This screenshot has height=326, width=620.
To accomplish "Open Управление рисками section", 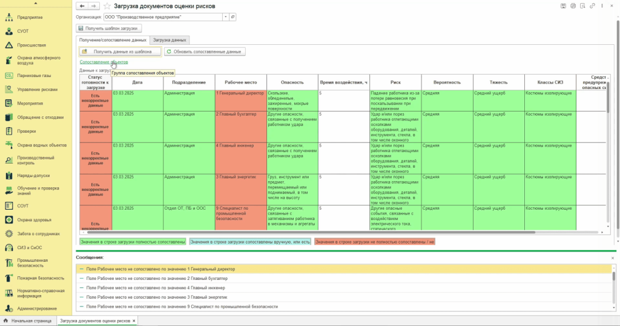I will pyautogui.click(x=37, y=90).
